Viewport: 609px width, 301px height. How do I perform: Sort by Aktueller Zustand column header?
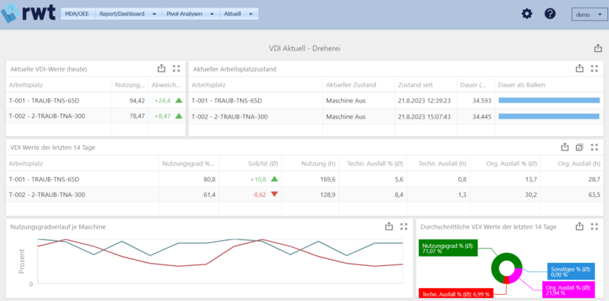click(x=351, y=84)
